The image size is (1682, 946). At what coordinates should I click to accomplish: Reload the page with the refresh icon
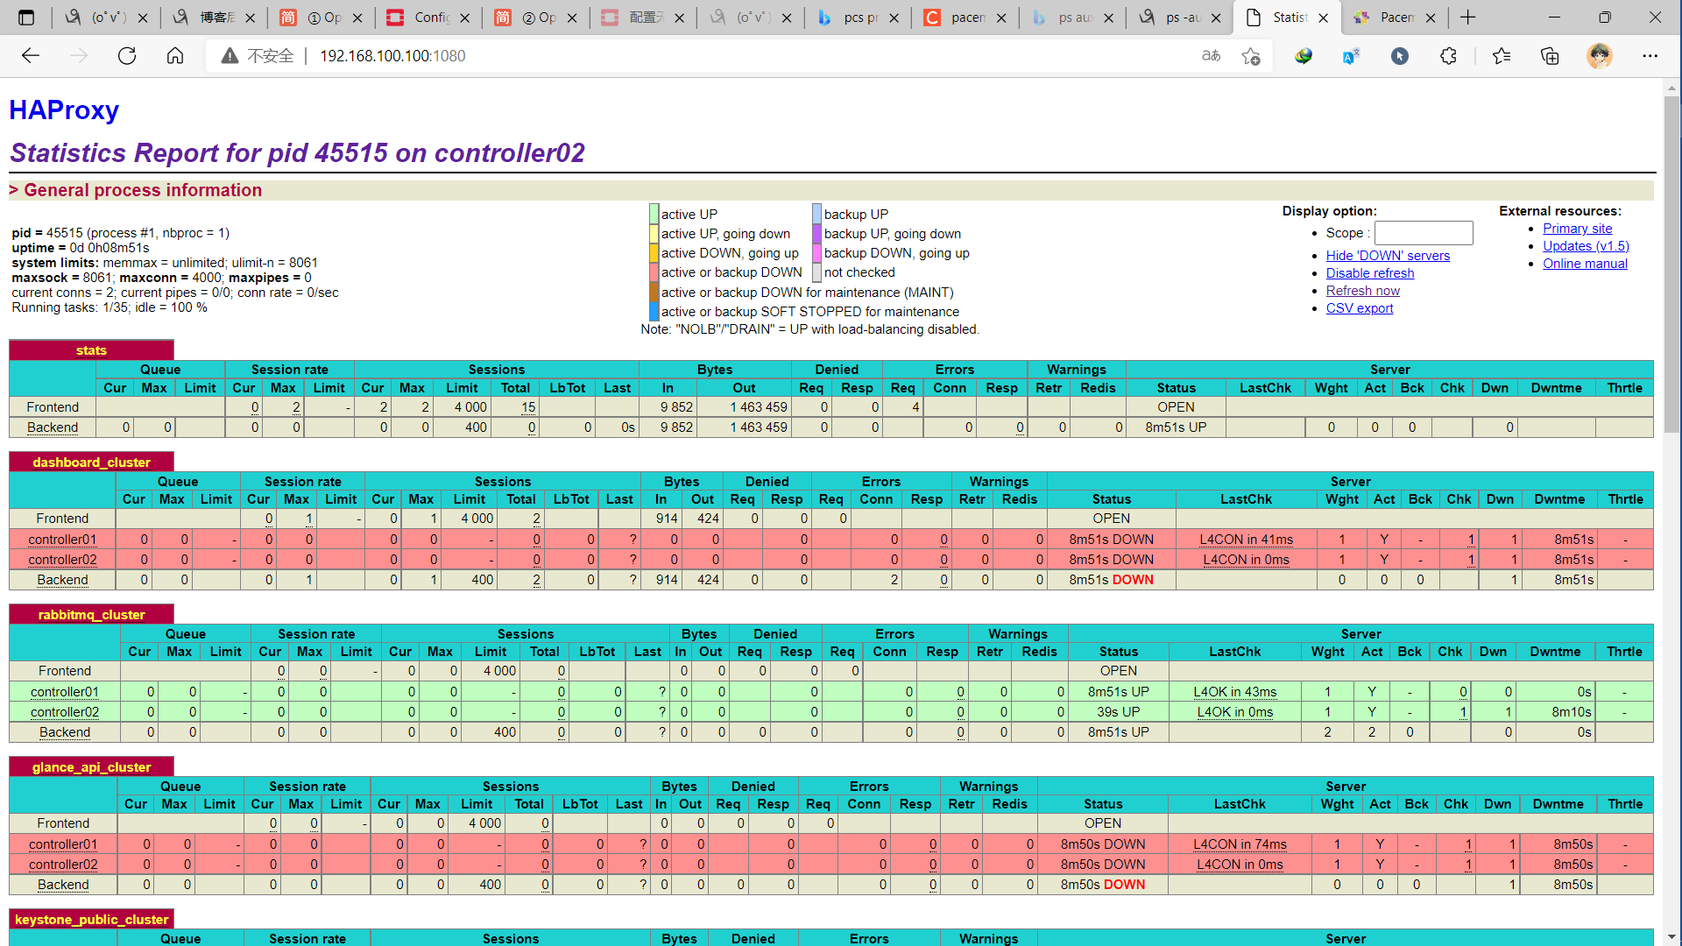point(127,56)
